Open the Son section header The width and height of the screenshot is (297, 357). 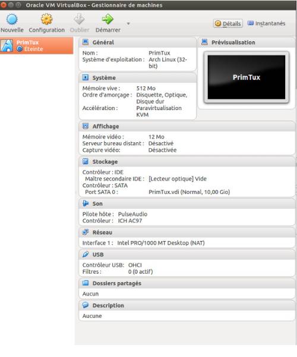(187, 203)
